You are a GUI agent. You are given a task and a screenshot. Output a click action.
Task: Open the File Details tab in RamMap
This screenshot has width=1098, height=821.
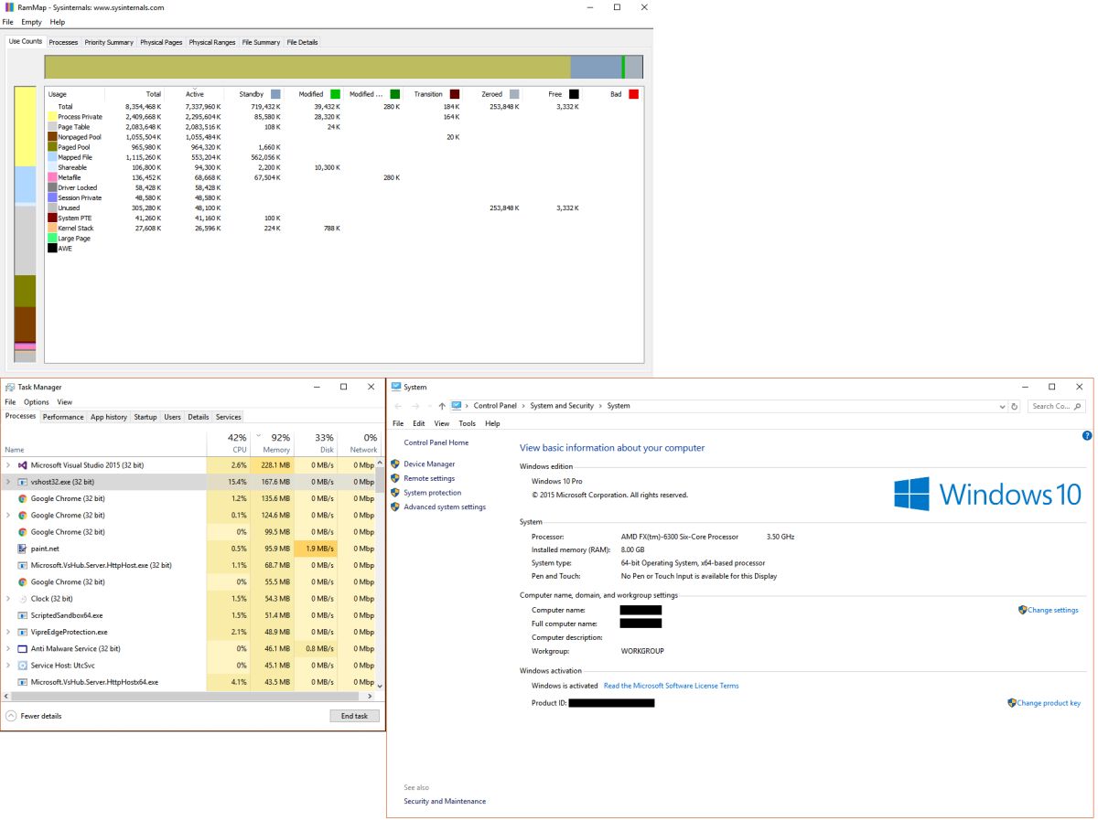pos(302,42)
